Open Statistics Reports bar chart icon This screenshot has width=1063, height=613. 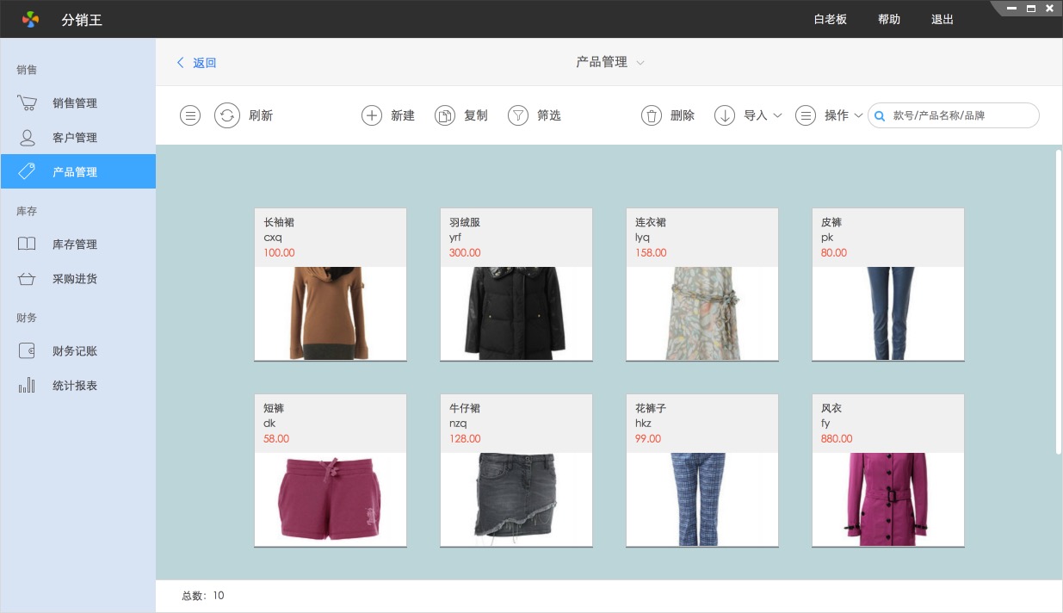[28, 386]
